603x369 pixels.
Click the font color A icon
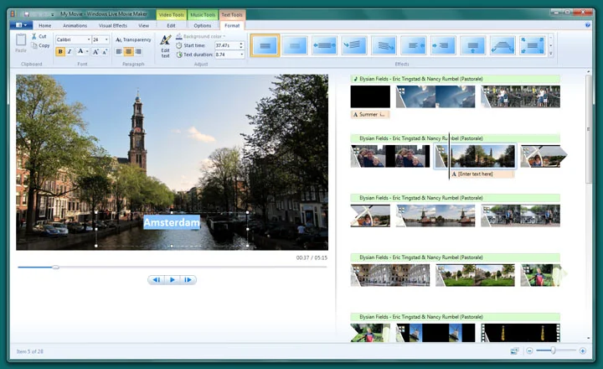tap(80, 51)
